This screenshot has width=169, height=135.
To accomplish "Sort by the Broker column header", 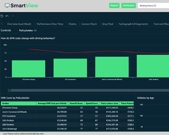I will [x=19, y=103].
